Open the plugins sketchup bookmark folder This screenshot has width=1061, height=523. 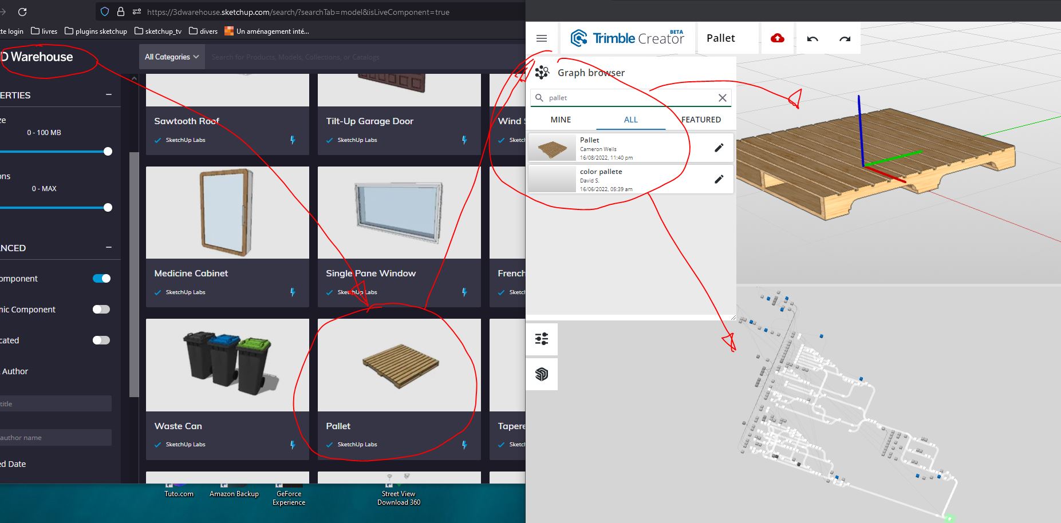[x=96, y=31]
